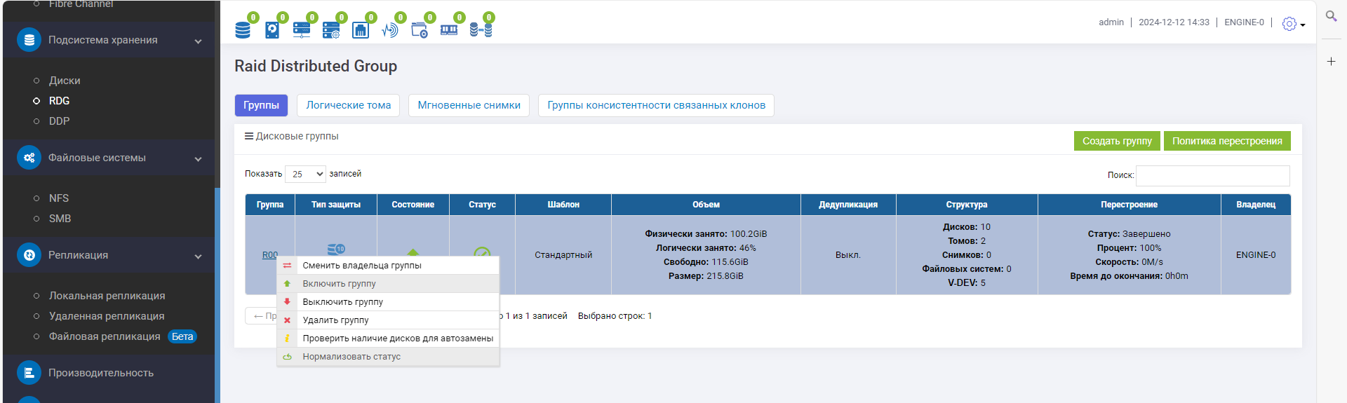Focus the Поиск search field

click(x=1212, y=175)
